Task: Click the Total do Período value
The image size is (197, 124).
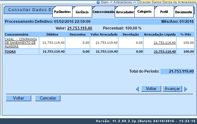Action: click(x=177, y=71)
